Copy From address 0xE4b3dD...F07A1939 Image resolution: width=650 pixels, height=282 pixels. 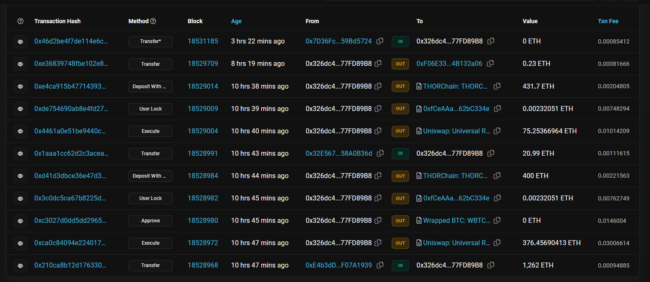380,265
